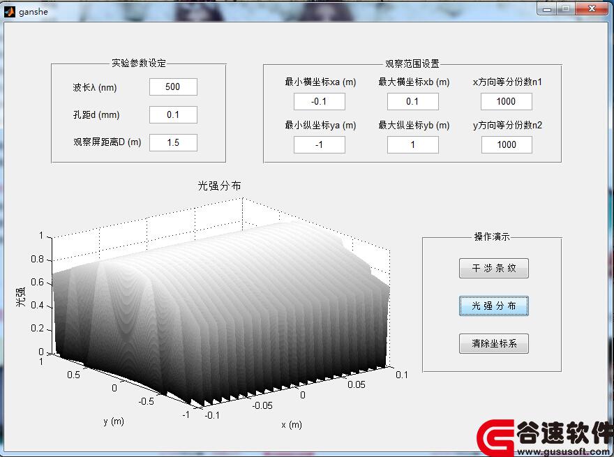Click the 观察屏距离D (m) label
This screenshot has height=457, width=614.
pos(107,142)
